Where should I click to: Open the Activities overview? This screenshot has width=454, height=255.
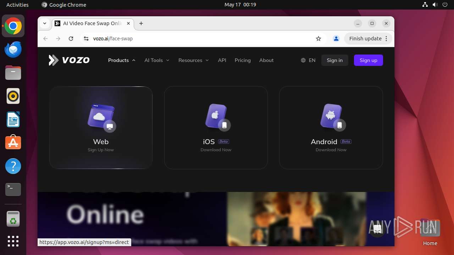[17, 5]
